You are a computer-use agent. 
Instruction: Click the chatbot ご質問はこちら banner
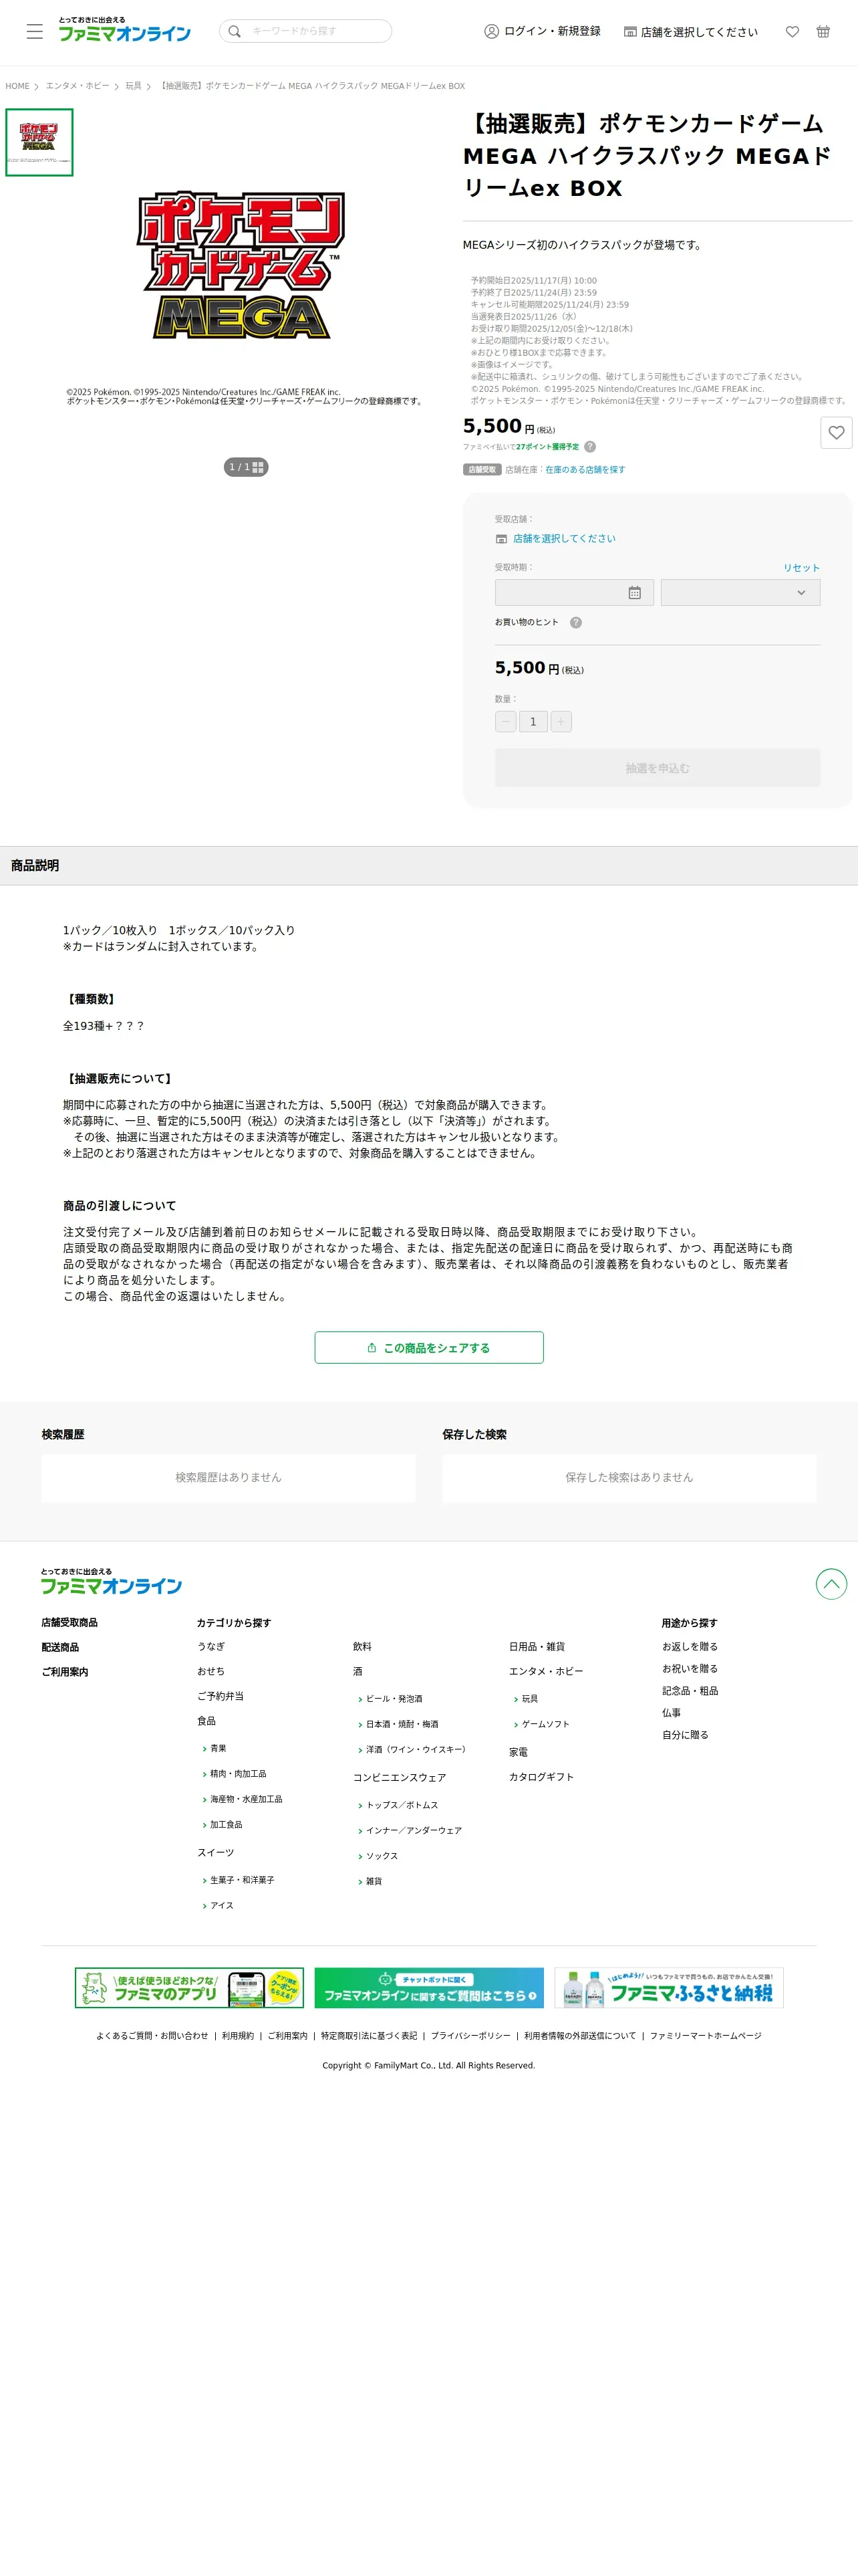(430, 1988)
